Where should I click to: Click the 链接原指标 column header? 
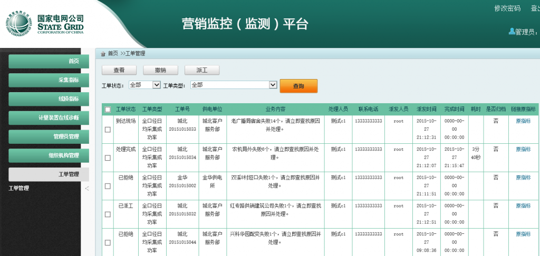coord(524,110)
